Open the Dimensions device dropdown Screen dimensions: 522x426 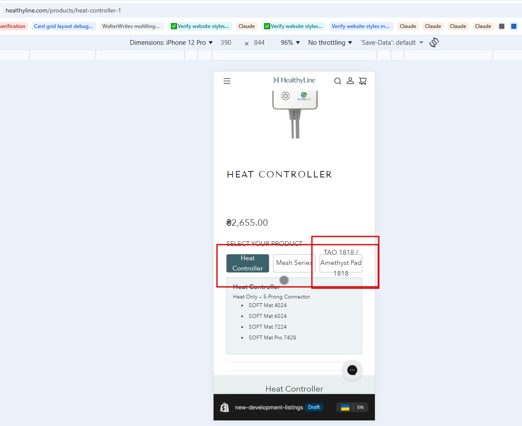pos(171,42)
